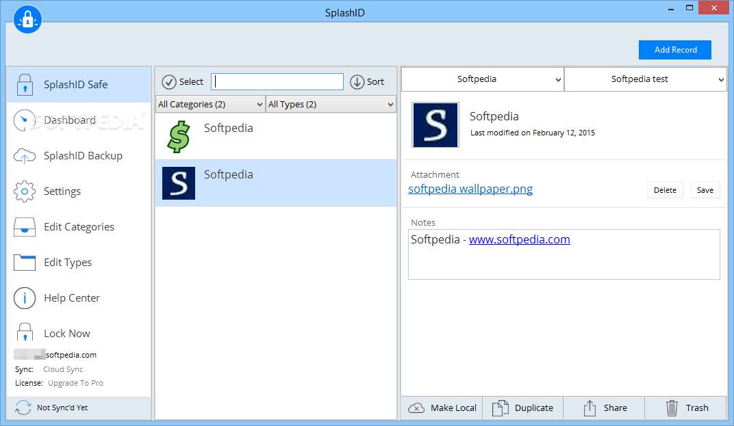Open softpedia wallpaper.png attachment link
The height and width of the screenshot is (426, 734).
(x=470, y=189)
